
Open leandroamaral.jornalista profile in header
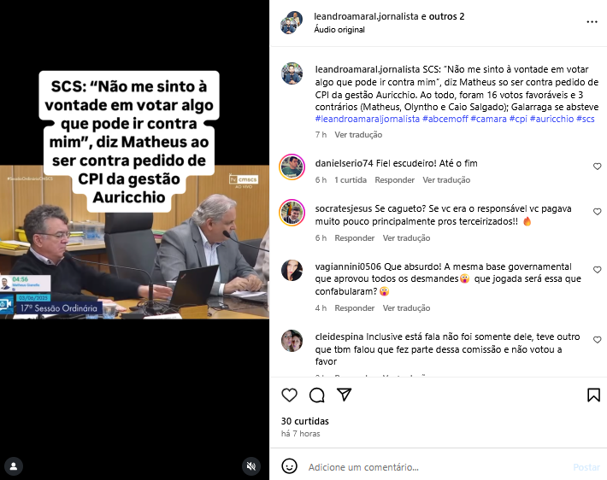coord(366,16)
